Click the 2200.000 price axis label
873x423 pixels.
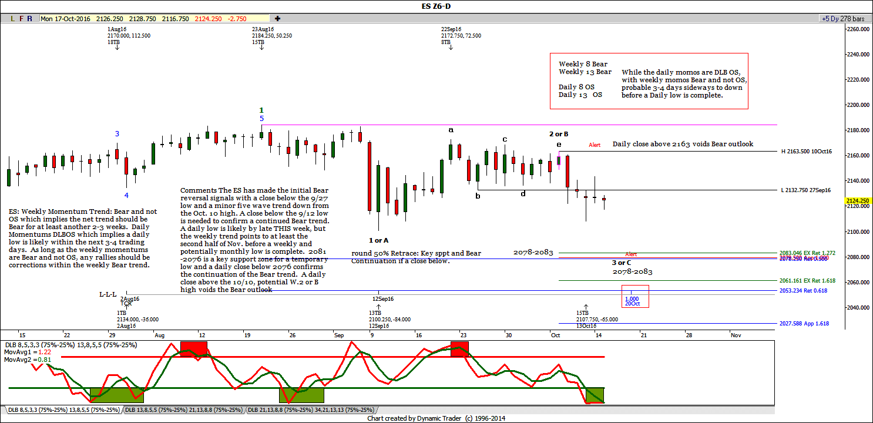tap(858, 105)
